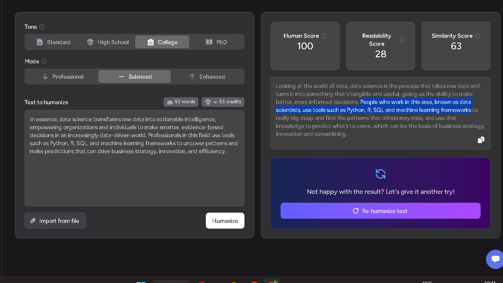Viewport: 503px width, 283px height.
Task: Select the College tone
Action: [162, 42]
